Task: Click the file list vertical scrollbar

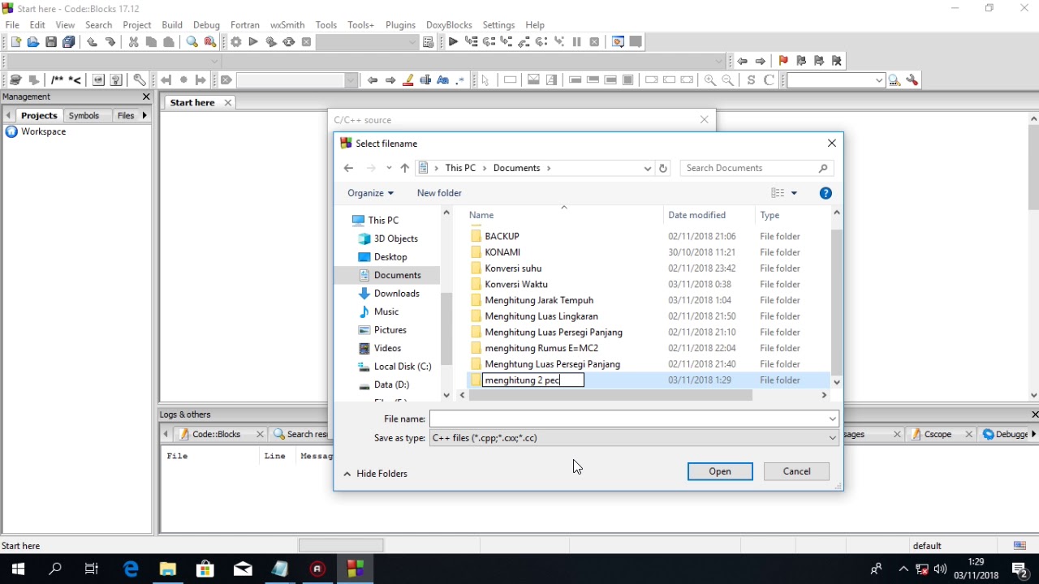Action: coord(837,303)
